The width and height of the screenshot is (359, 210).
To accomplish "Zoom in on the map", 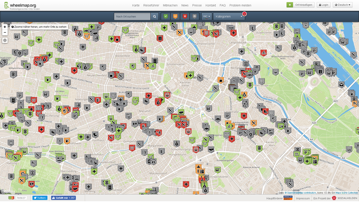I will 5,27.
